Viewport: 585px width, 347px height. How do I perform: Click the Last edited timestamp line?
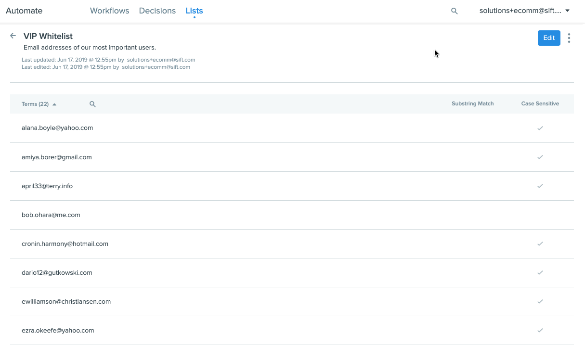click(106, 67)
